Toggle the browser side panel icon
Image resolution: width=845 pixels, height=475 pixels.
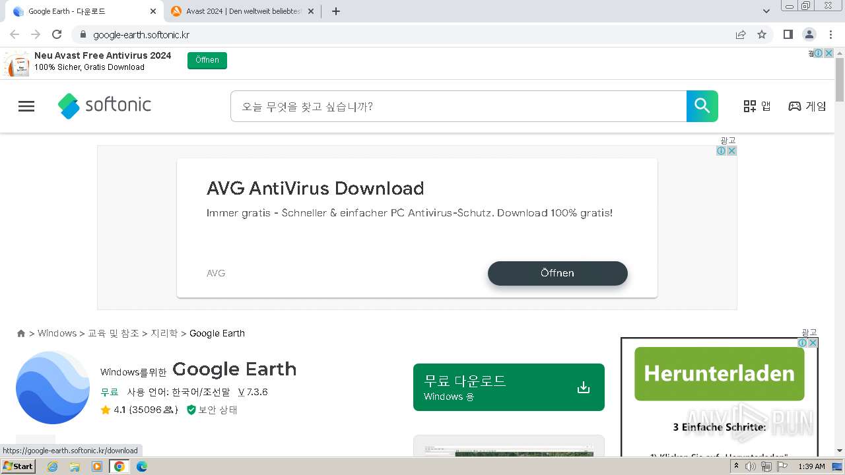tap(788, 34)
